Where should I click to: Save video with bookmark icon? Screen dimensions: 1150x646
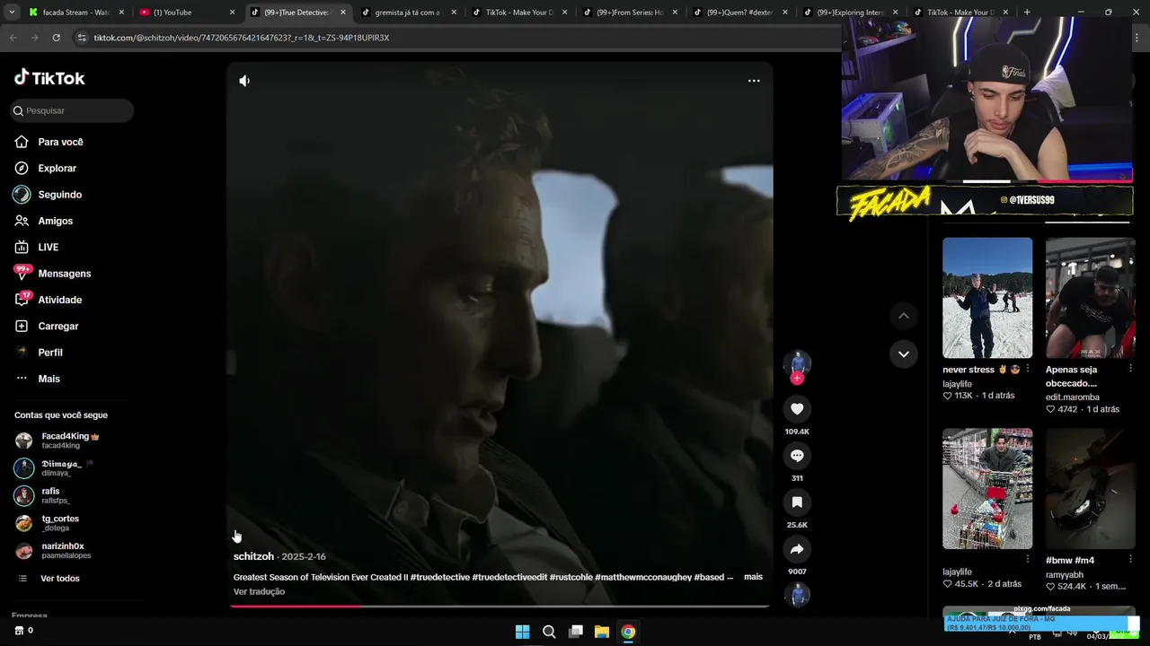797,502
